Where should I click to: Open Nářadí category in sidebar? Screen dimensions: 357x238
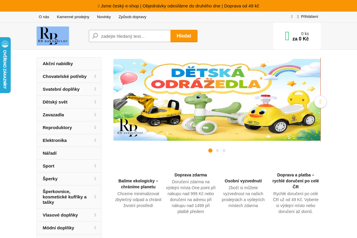coord(50,153)
